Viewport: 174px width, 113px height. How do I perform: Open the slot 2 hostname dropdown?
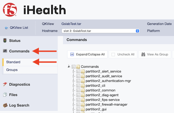point(101,31)
